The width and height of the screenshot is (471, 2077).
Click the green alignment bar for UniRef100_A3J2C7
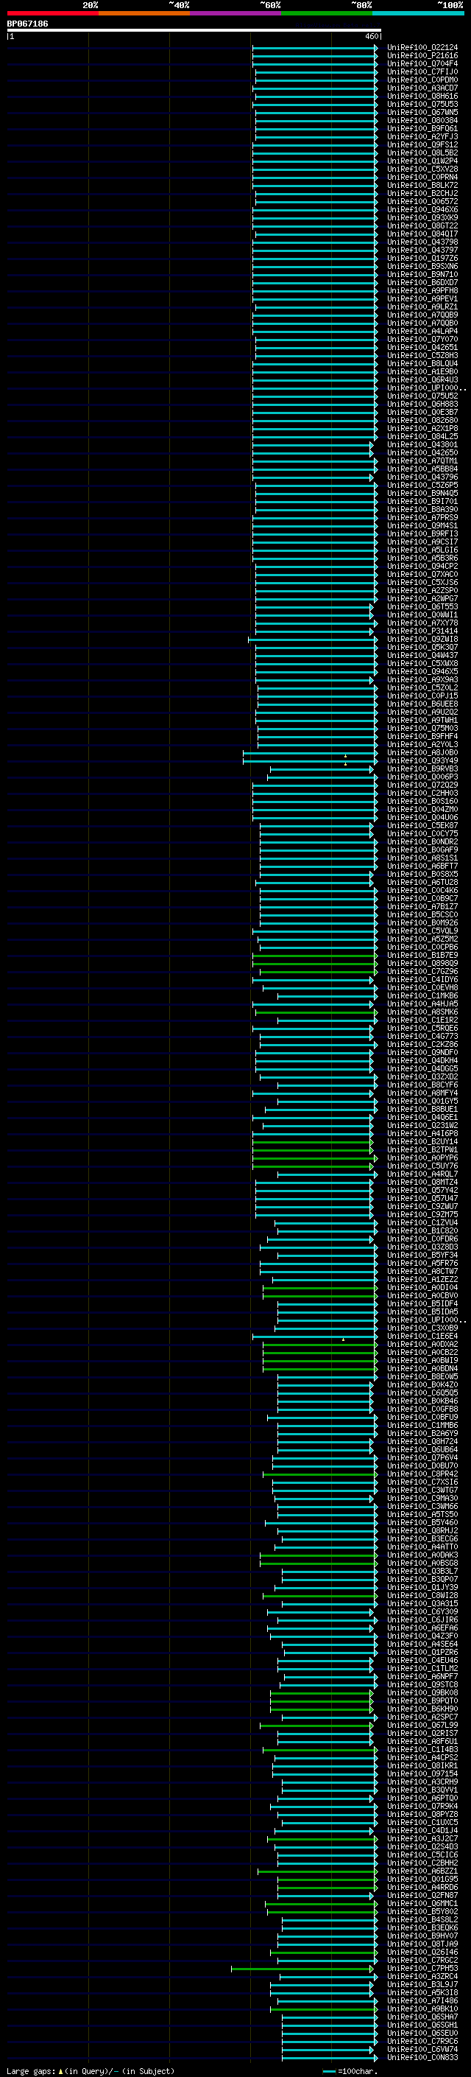(322, 1839)
